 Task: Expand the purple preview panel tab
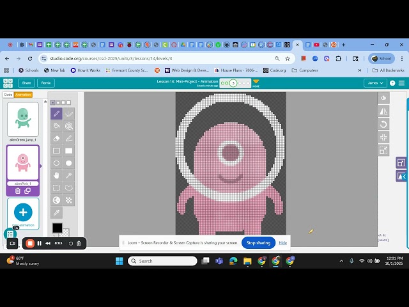coord(401,177)
